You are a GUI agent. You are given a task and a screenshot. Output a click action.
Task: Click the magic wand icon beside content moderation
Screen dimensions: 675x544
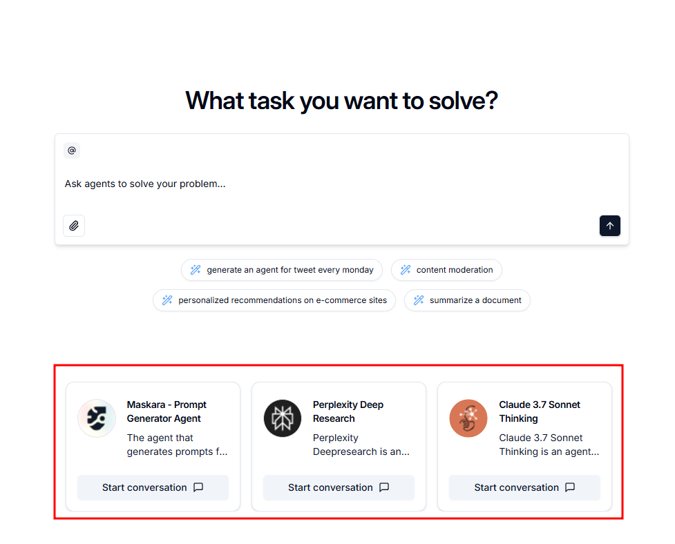(x=406, y=270)
